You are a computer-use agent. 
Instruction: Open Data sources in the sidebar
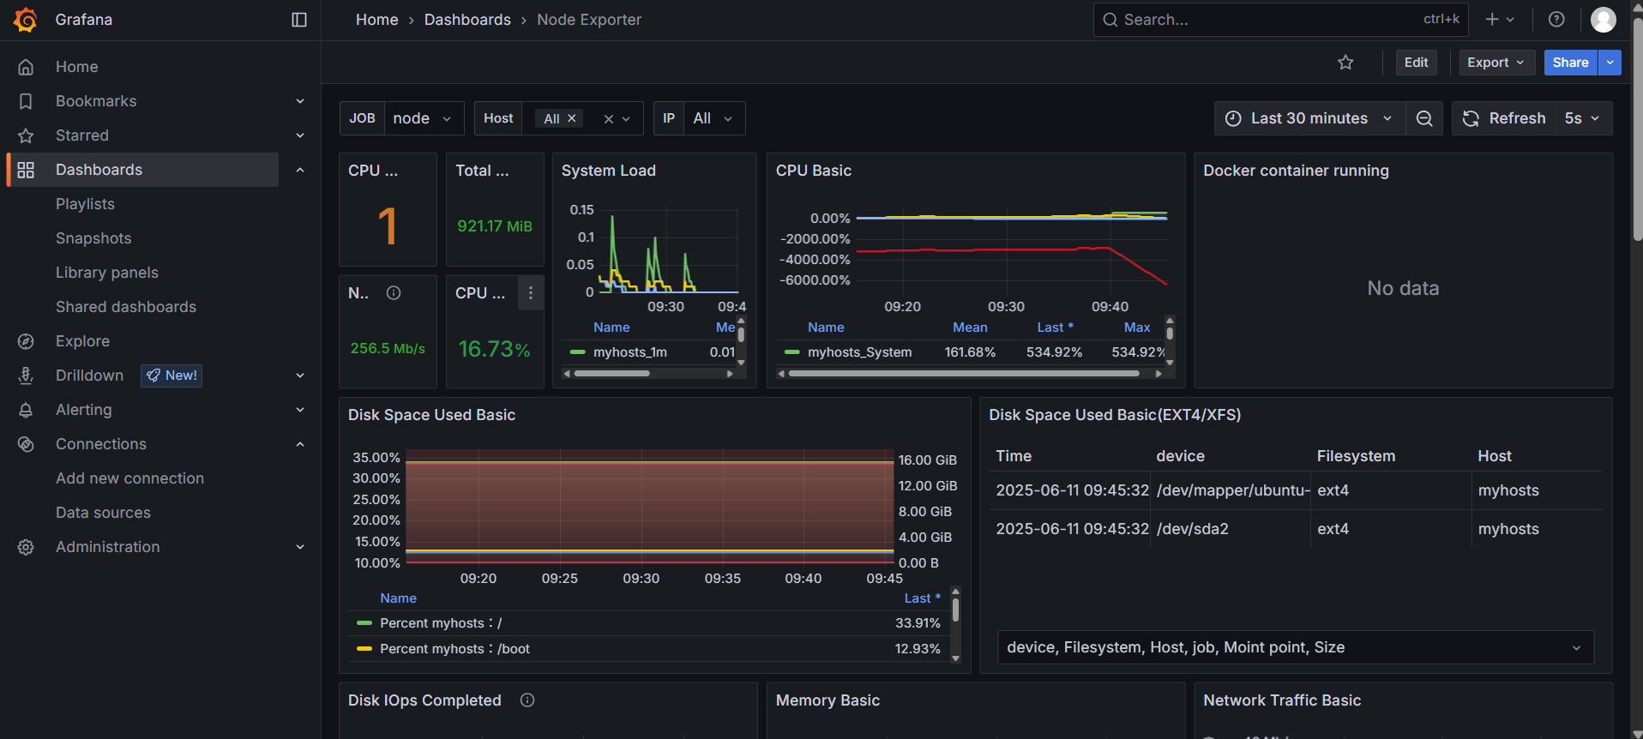click(x=103, y=513)
